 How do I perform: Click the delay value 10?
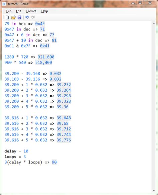pyautogui.click(x=26, y=151)
